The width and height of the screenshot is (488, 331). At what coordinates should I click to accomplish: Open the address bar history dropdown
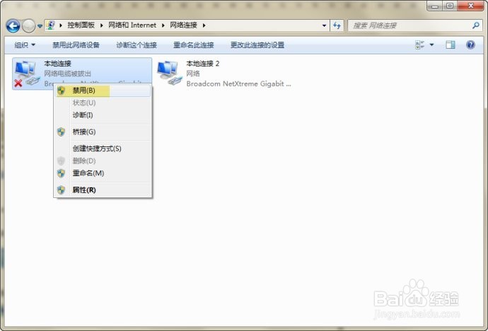[x=324, y=25]
